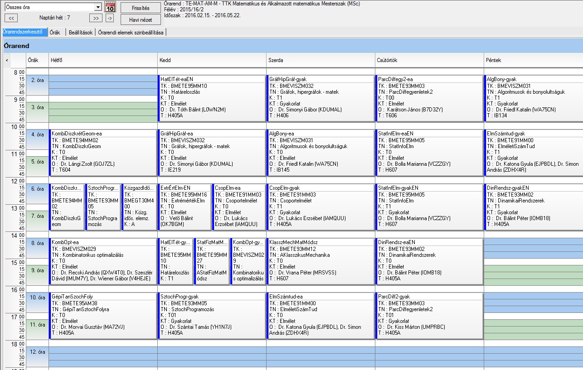Select the Hétfő column header
Viewport: 583px width, 370px height.
click(103, 60)
